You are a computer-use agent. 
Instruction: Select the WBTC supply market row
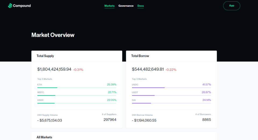[77, 93]
